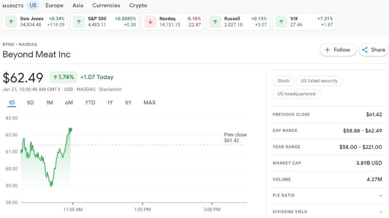Select the MAX chart range

(150, 103)
